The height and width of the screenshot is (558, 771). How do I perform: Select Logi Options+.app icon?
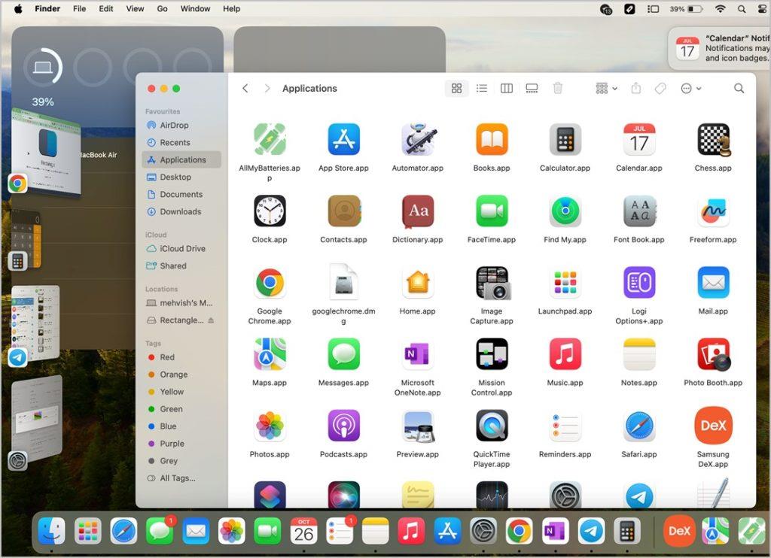coord(639,283)
